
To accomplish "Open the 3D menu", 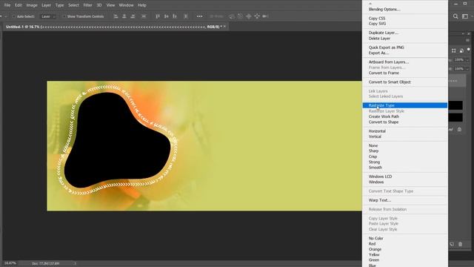I will click(x=99, y=5).
